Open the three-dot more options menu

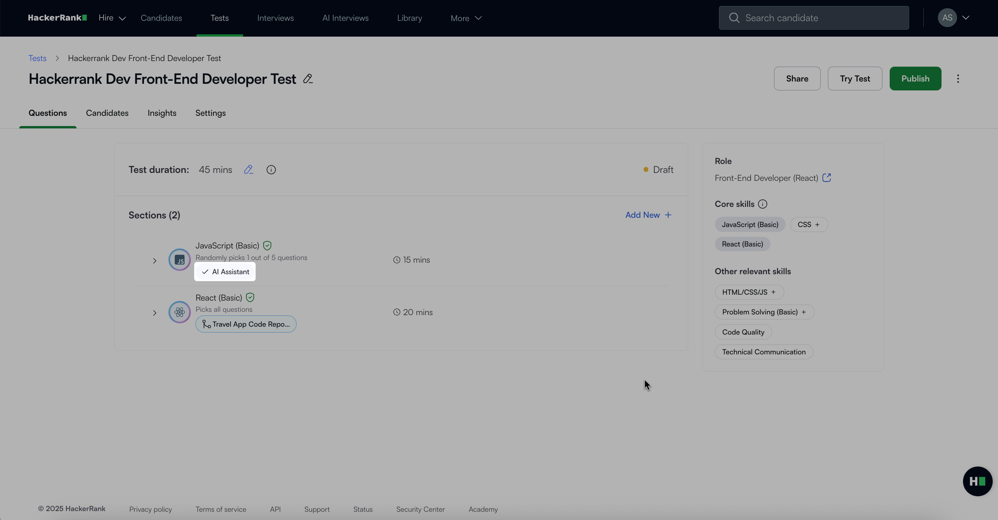pyautogui.click(x=958, y=79)
